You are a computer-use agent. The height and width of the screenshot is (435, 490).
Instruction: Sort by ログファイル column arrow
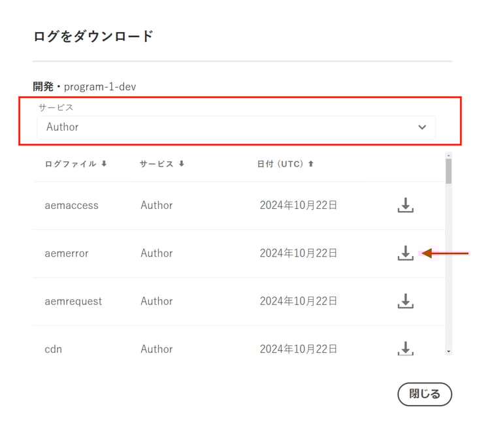[104, 164]
